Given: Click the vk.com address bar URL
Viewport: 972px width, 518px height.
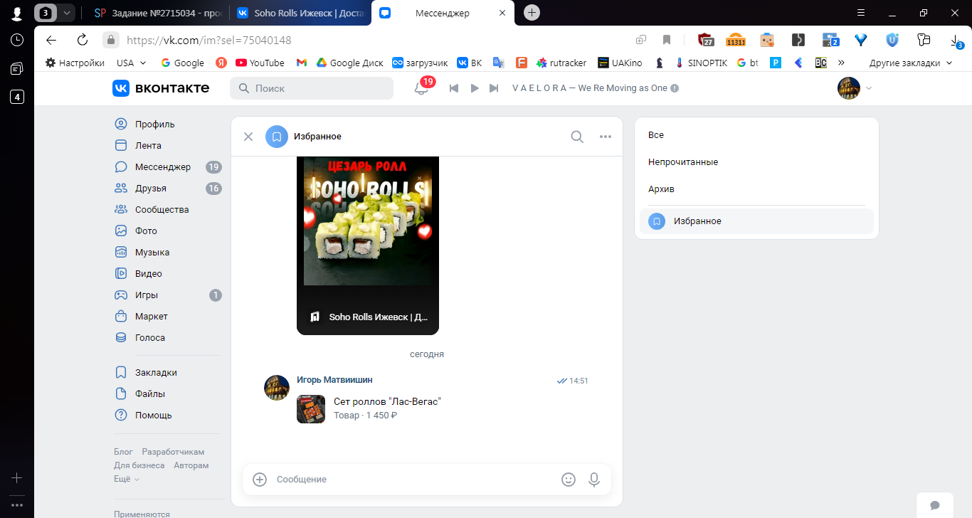Looking at the screenshot, I should click(x=208, y=41).
